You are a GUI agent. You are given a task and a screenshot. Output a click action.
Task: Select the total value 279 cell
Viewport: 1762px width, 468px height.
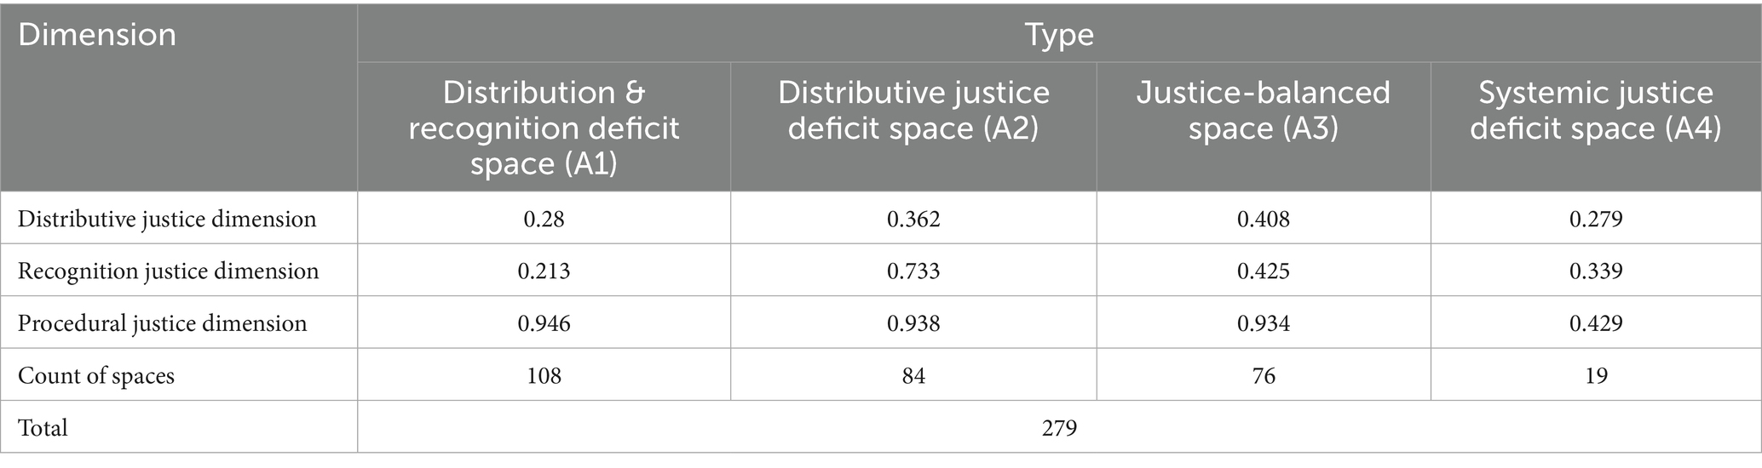point(1058,427)
